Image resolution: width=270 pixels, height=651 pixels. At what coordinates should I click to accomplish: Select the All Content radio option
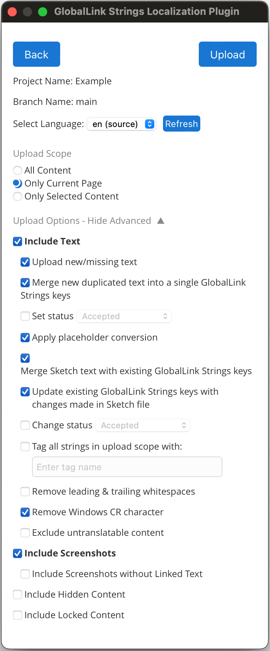tap(18, 170)
